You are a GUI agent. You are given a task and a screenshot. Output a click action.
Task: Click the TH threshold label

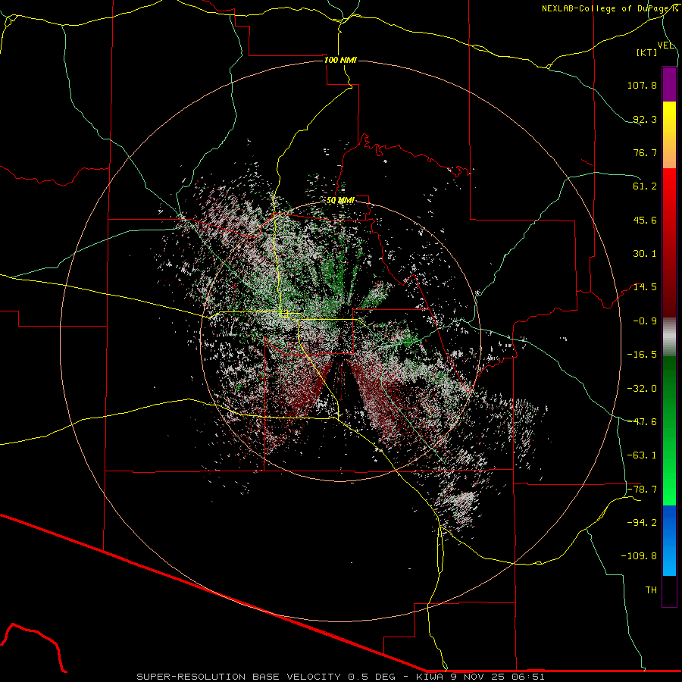click(x=651, y=590)
